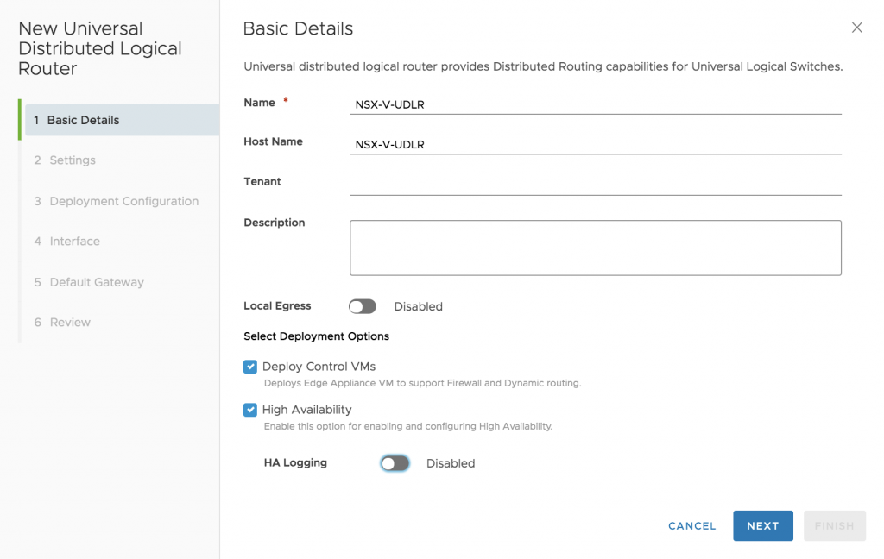The height and width of the screenshot is (559, 884).
Task: Click the CANCEL button
Action: pyautogui.click(x=691, y=525)
